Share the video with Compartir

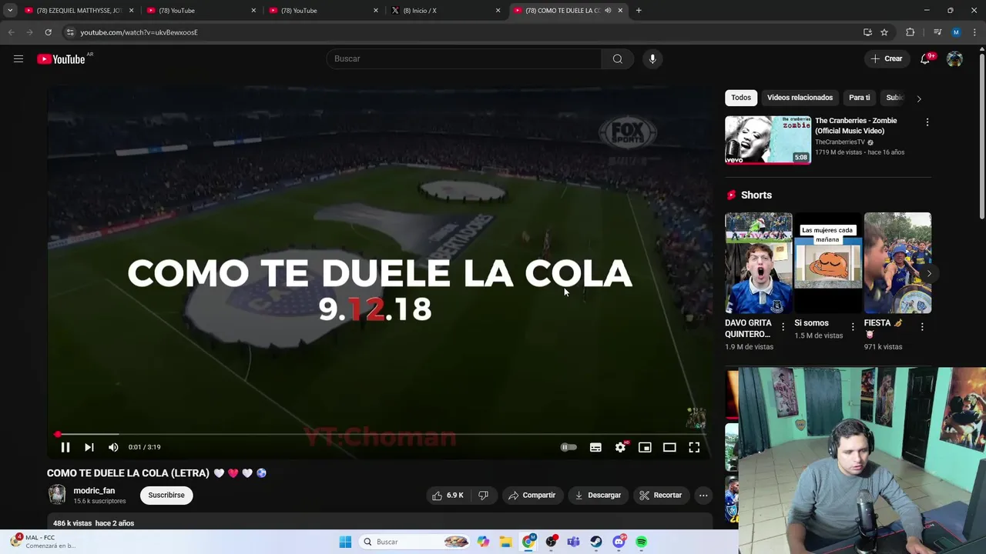click(x=532, y=496)
